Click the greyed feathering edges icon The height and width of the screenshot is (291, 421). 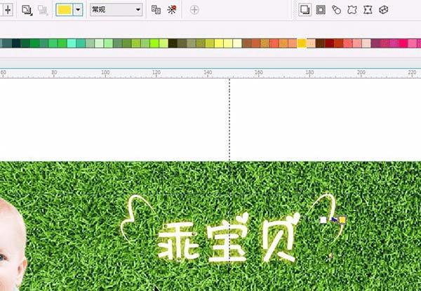point(43,11)
